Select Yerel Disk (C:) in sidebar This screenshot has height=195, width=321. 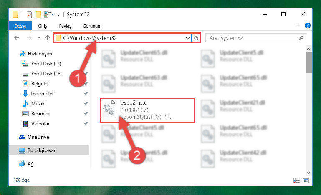point(46,64)
